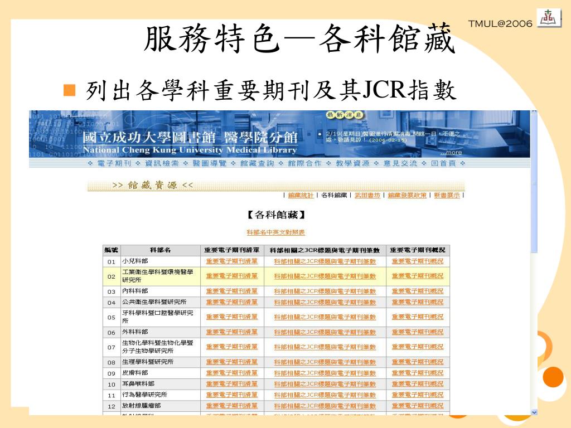Screen dimensions: 571x428
Task: Click the scrollbar down arrow
Action: coord(534,412)
